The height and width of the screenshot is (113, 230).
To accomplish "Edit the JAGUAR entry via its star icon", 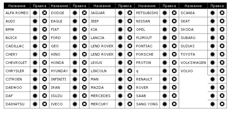I will (120, 13).
